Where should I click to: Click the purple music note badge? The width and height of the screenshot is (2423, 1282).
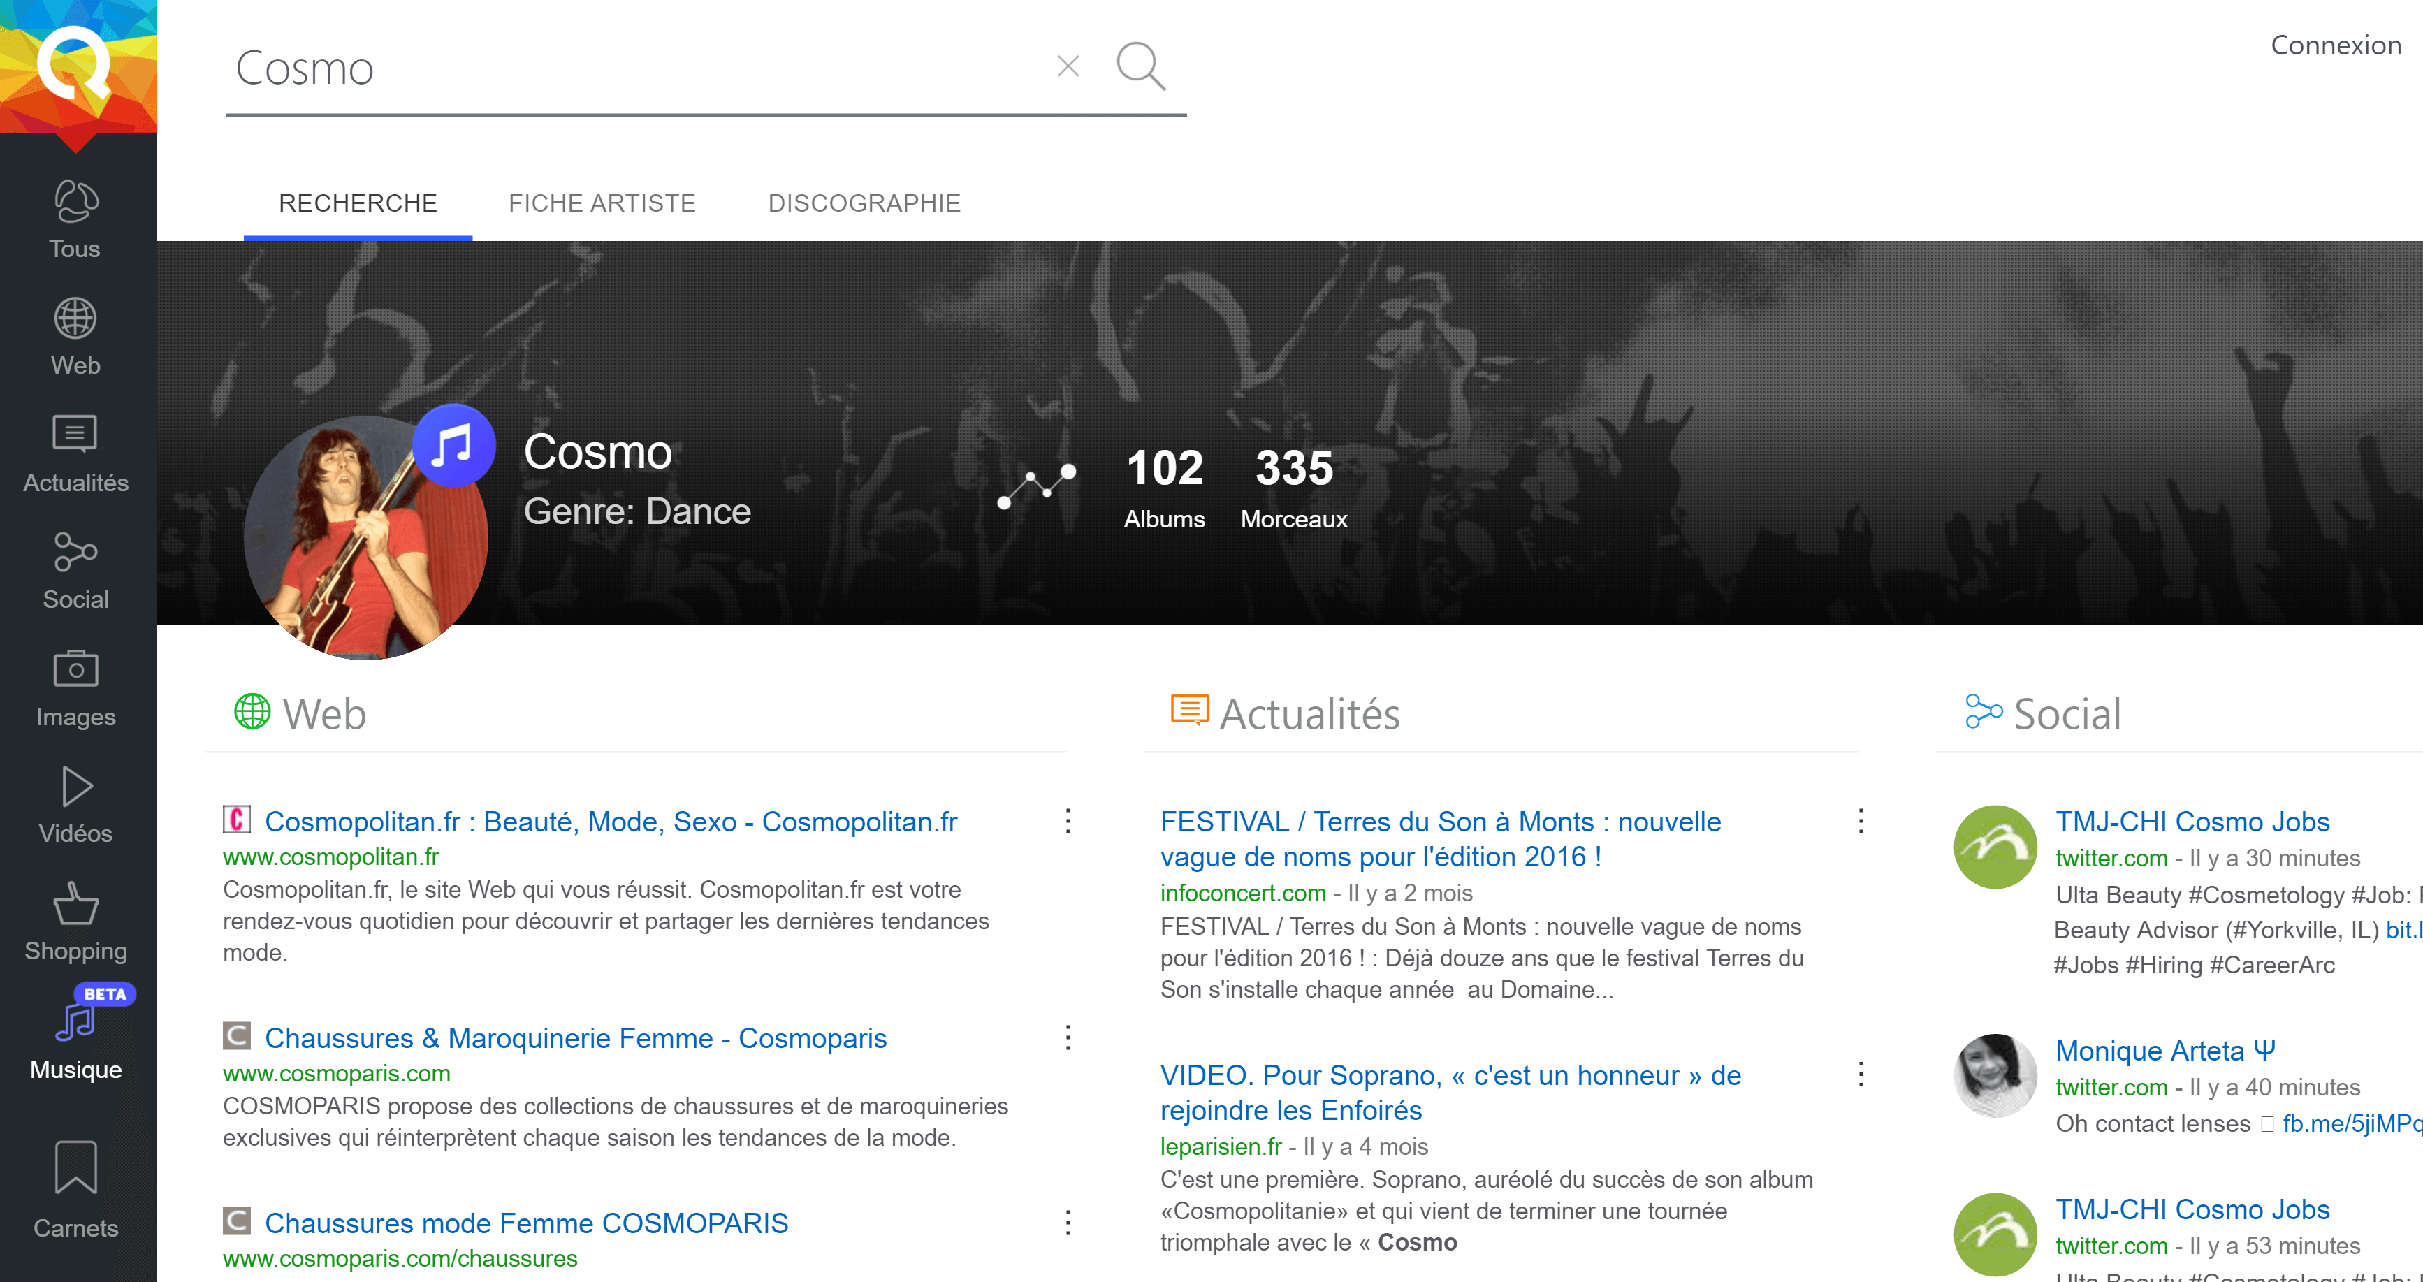click(453, 446)
